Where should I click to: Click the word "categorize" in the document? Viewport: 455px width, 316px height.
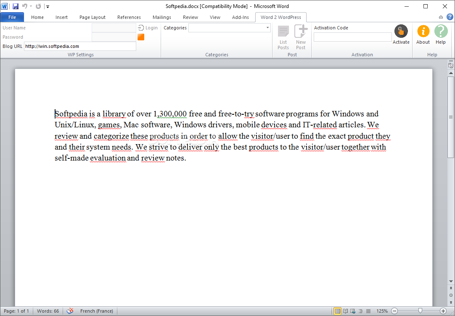(111, 136)
